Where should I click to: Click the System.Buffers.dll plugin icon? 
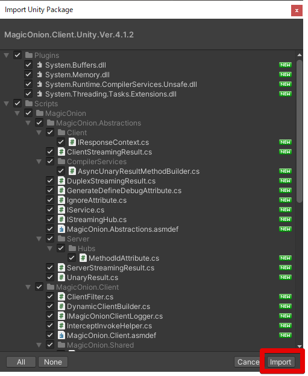(x=40, y=65)
